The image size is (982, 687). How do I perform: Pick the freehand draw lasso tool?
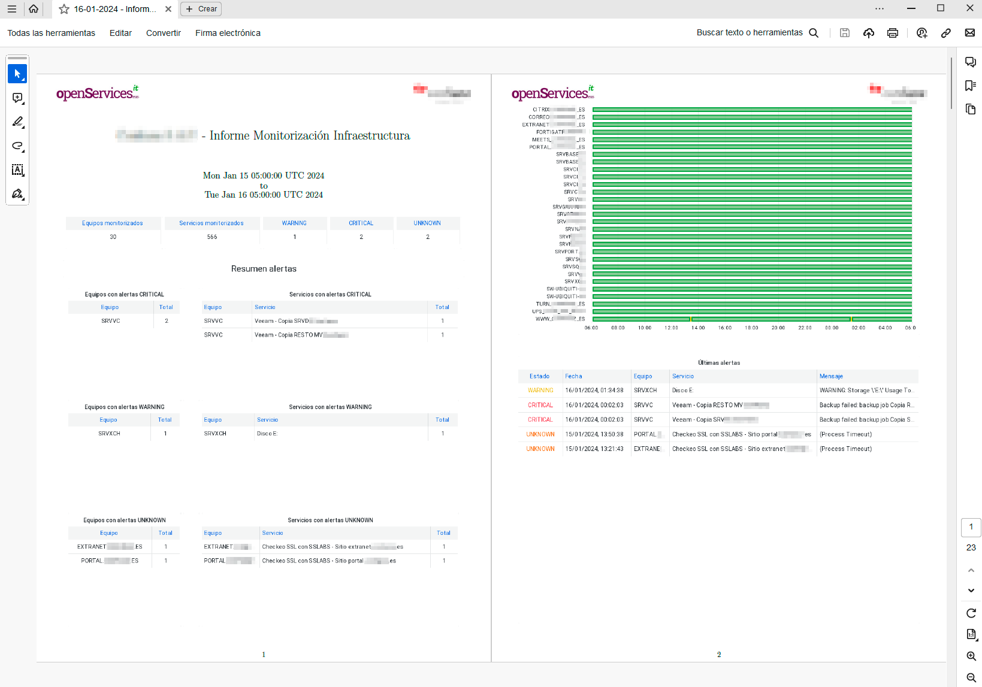point(17,146)
